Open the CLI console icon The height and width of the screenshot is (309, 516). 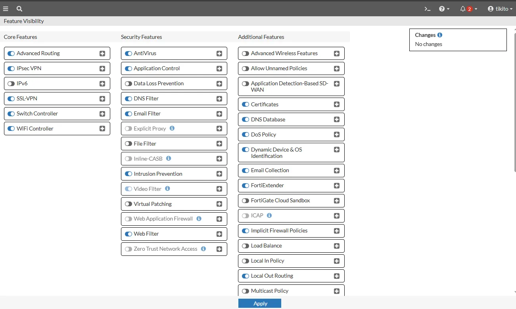tap(428, 9)
